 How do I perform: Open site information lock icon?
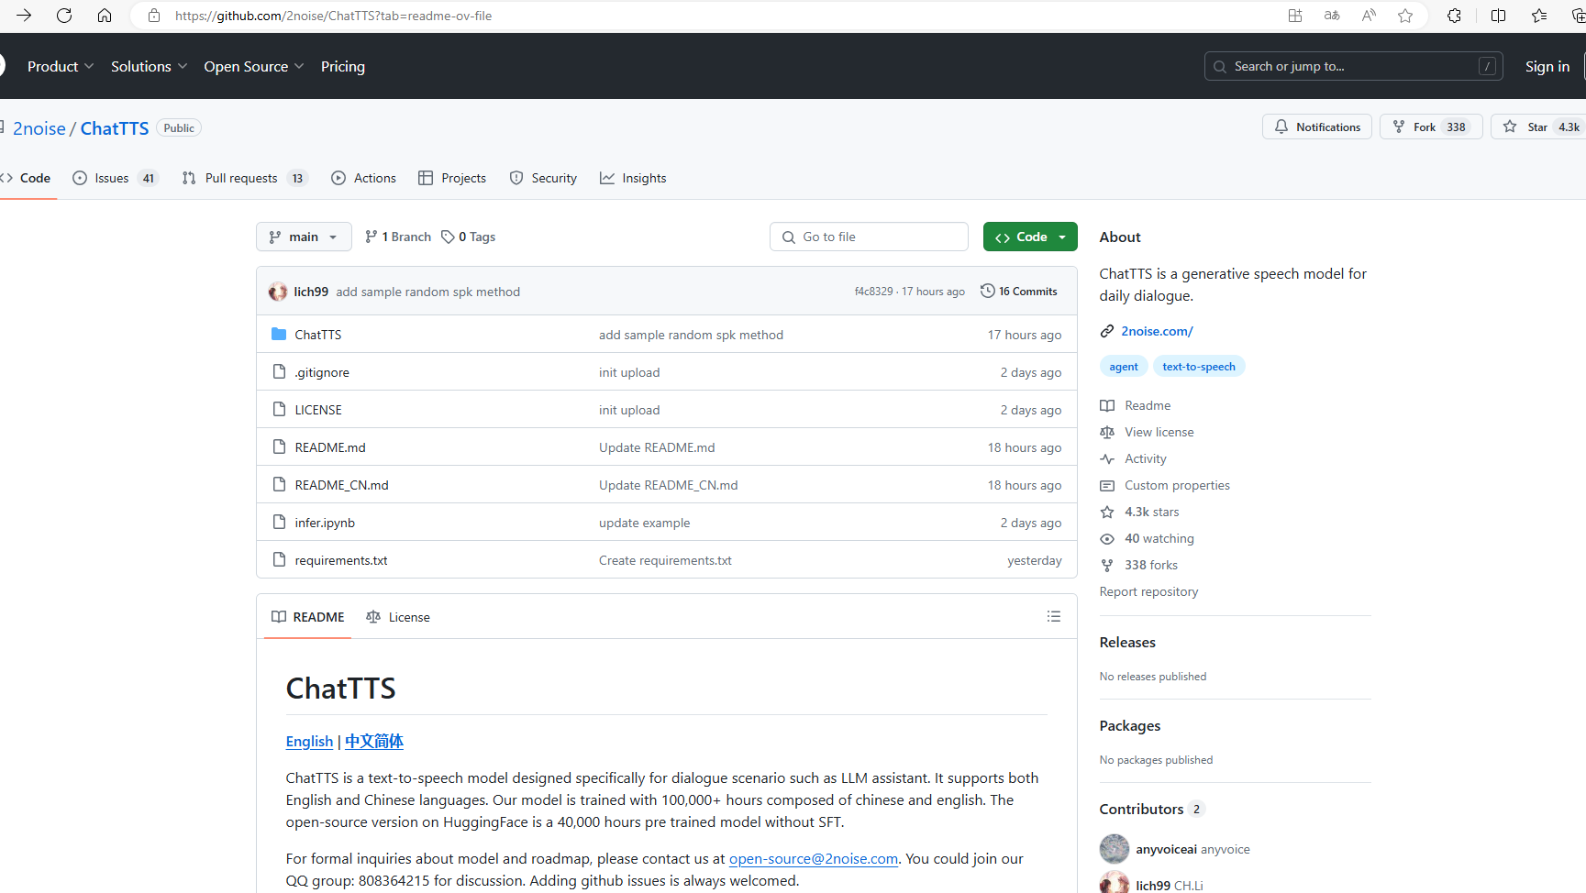coord(154,16)
